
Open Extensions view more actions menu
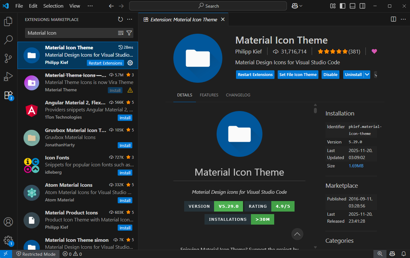(x=130, y=19)
